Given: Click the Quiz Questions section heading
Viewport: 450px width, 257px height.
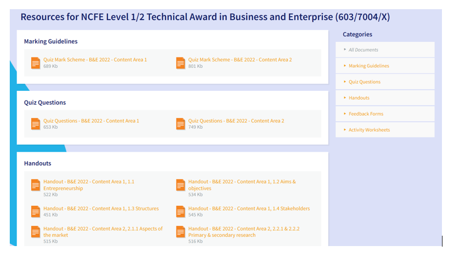Looking at the screenshot, I should 45,102.
